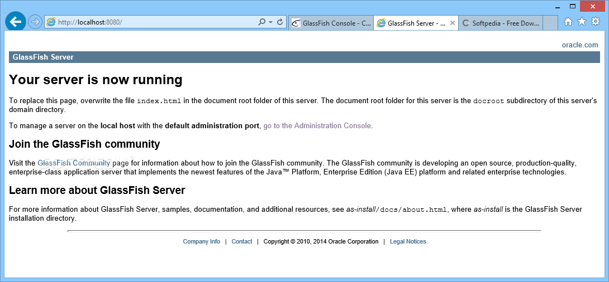Click the Internet Explorer page icon in address bar
The width and height of the screenshot is (609, 282).
pos(51,22)
